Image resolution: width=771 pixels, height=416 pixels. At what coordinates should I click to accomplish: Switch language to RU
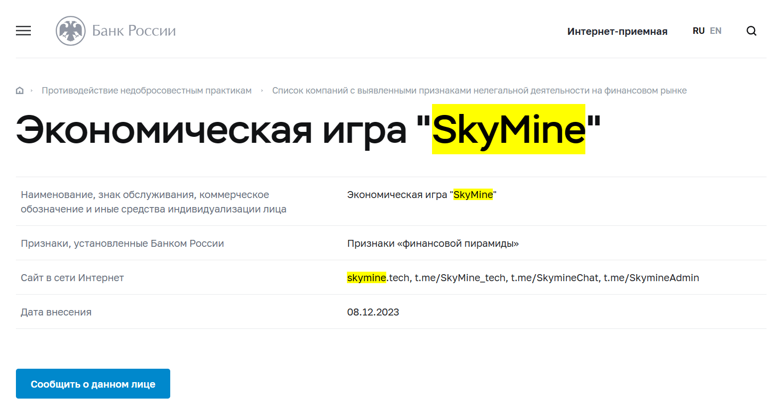[x=698, y=31]
